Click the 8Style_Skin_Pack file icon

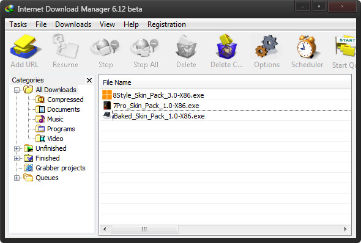107,95
